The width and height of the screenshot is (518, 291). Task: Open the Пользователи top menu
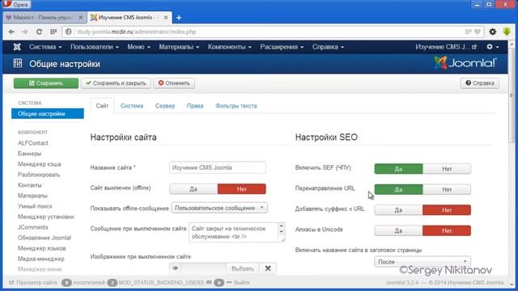tap(95, 47)
